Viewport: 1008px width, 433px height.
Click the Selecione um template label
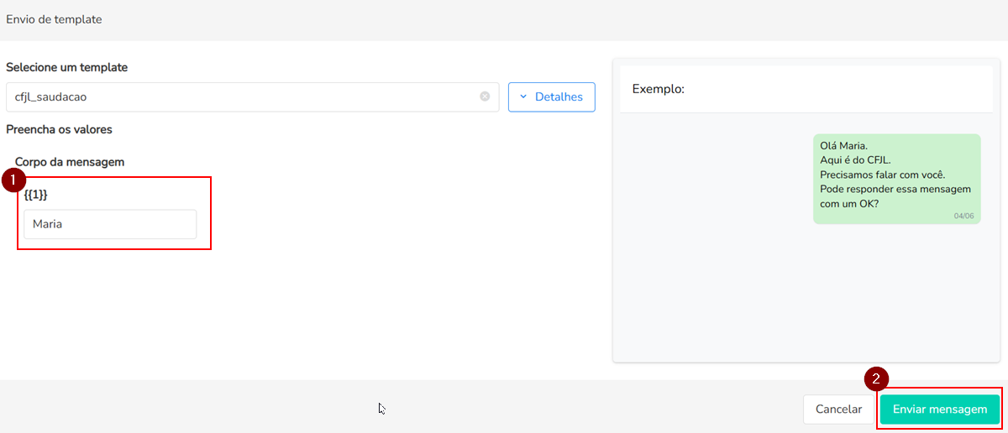(x=67, y=67)
